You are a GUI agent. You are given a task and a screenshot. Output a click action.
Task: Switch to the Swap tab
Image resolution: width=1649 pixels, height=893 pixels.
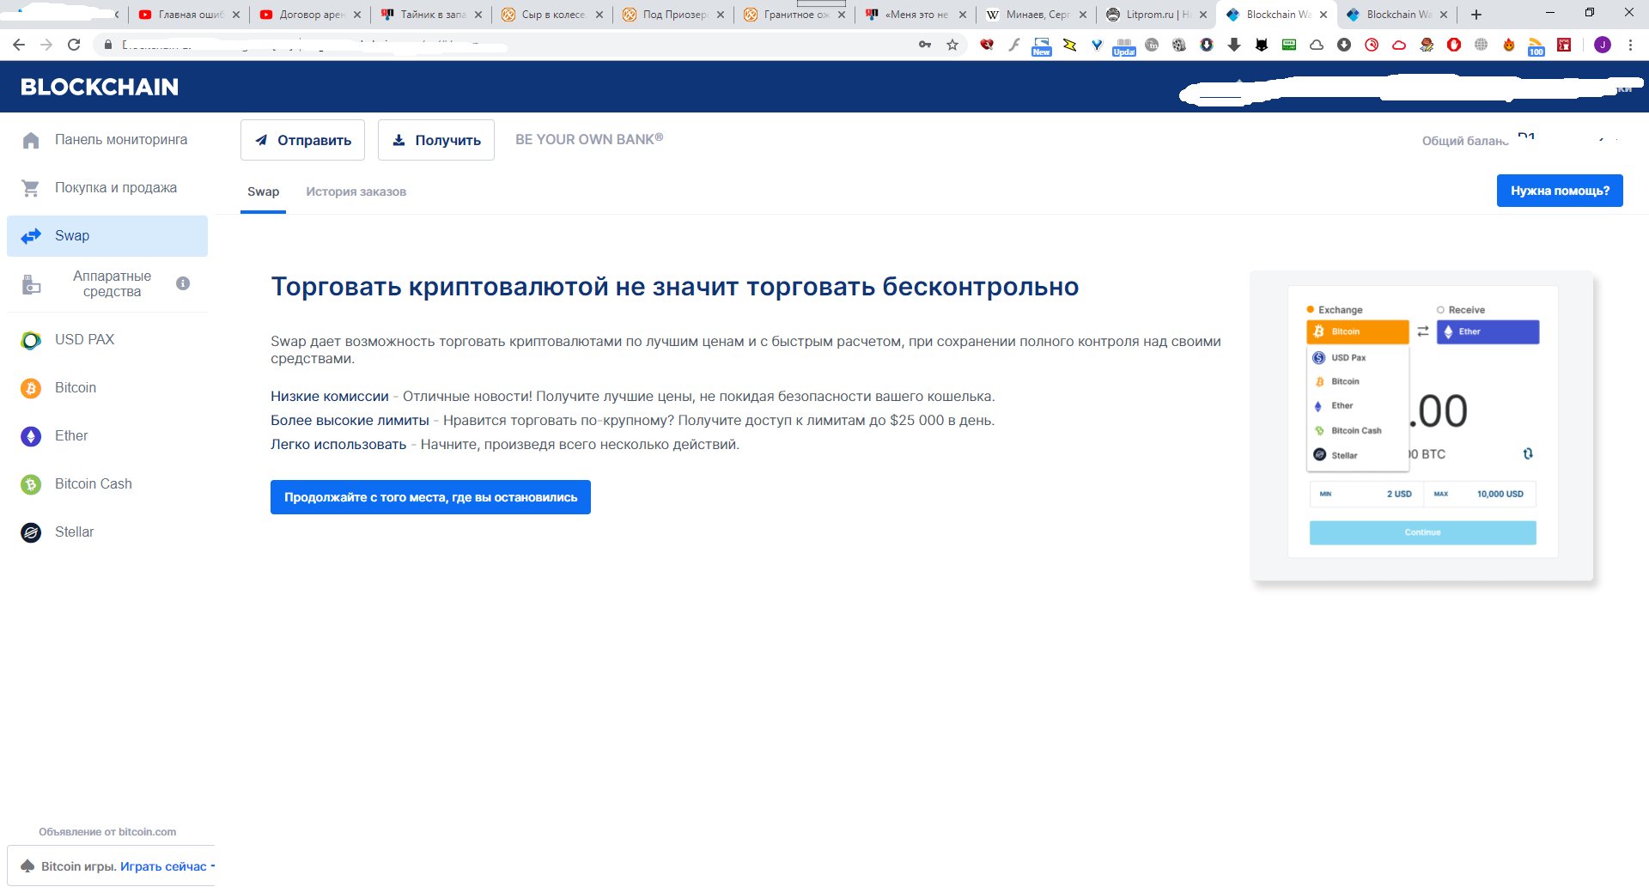coord(263,191)
